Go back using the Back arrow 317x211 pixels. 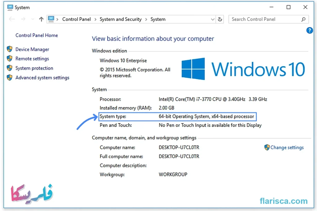[x=12, y=19]
